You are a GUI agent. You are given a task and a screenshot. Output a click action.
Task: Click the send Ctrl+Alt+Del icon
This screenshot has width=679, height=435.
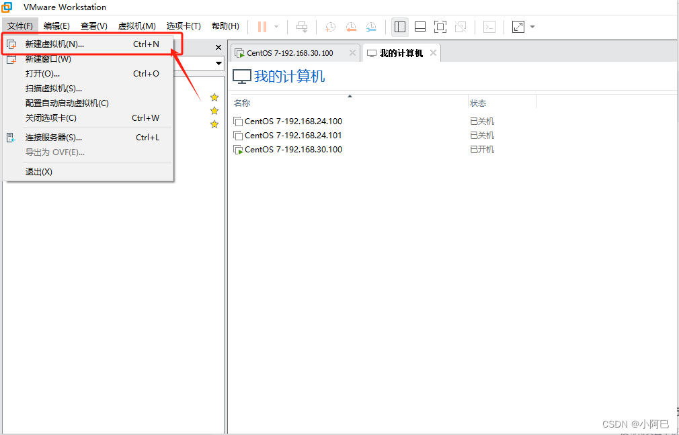[x=302, y=27]
